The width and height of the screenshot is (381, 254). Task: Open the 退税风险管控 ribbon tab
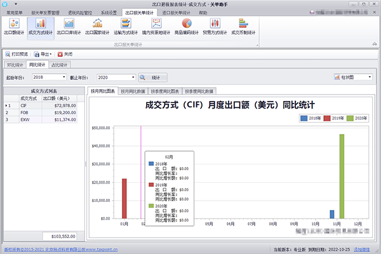click(x=80, y=13)
